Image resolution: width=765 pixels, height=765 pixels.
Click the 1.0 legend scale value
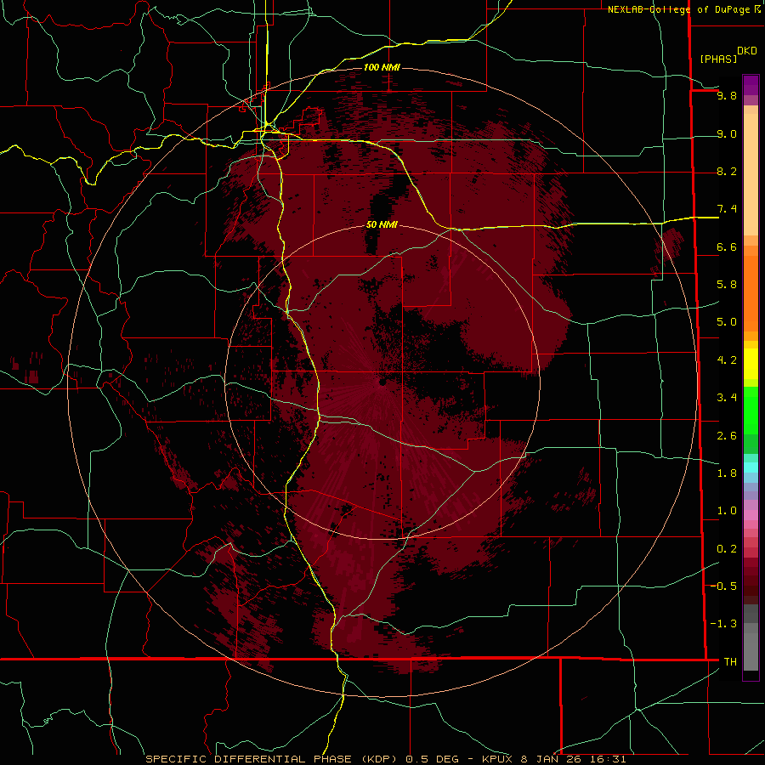click(727, 511)
